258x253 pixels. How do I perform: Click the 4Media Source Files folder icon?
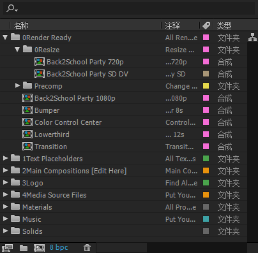coord(15,194)
